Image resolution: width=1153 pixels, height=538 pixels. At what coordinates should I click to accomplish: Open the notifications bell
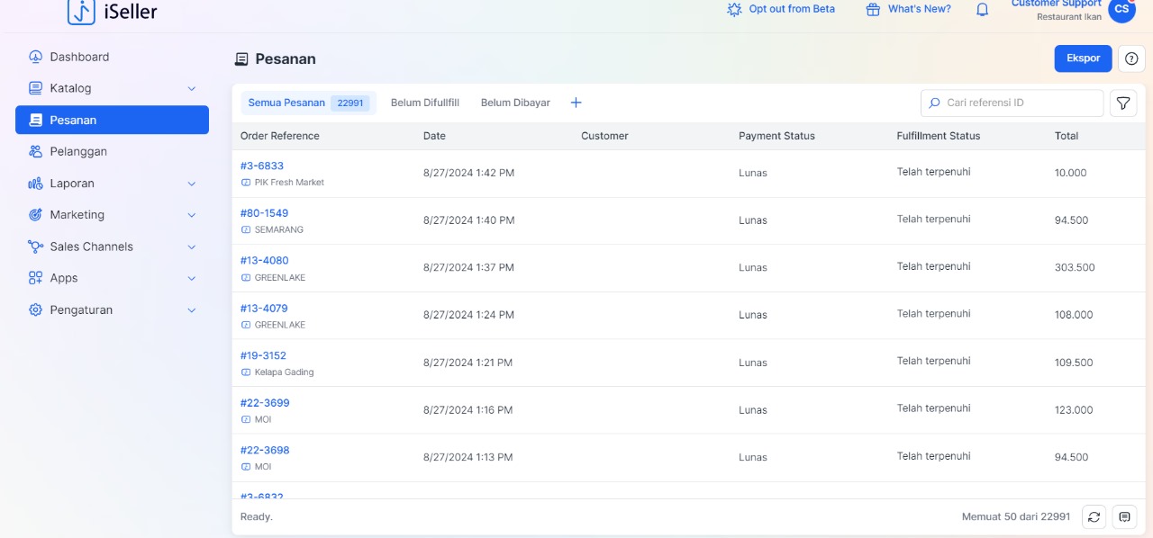[x=983, y=9]
